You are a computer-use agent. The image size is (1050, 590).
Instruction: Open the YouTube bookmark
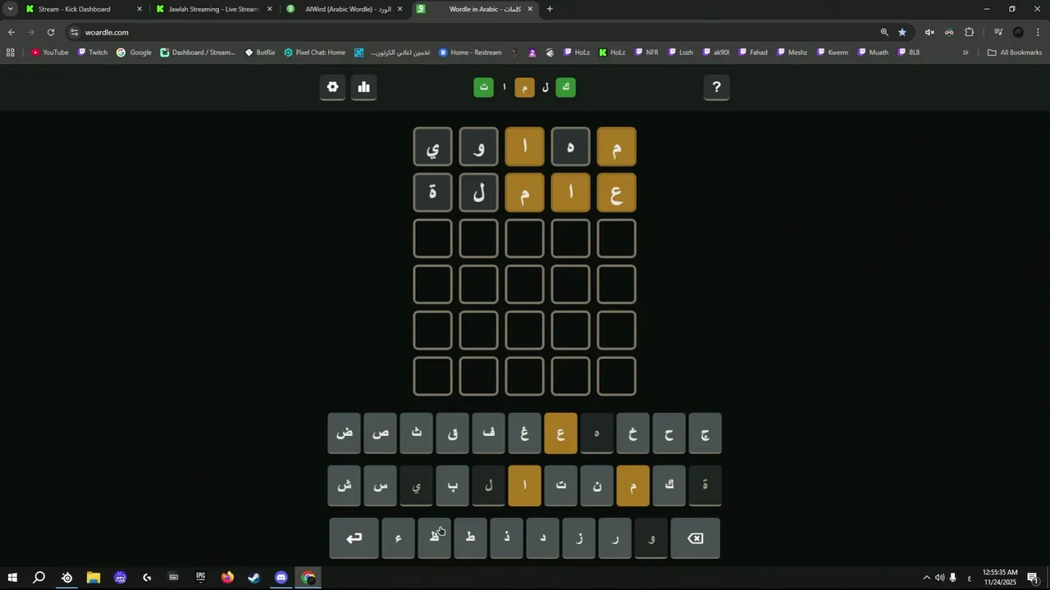point(49,52)
